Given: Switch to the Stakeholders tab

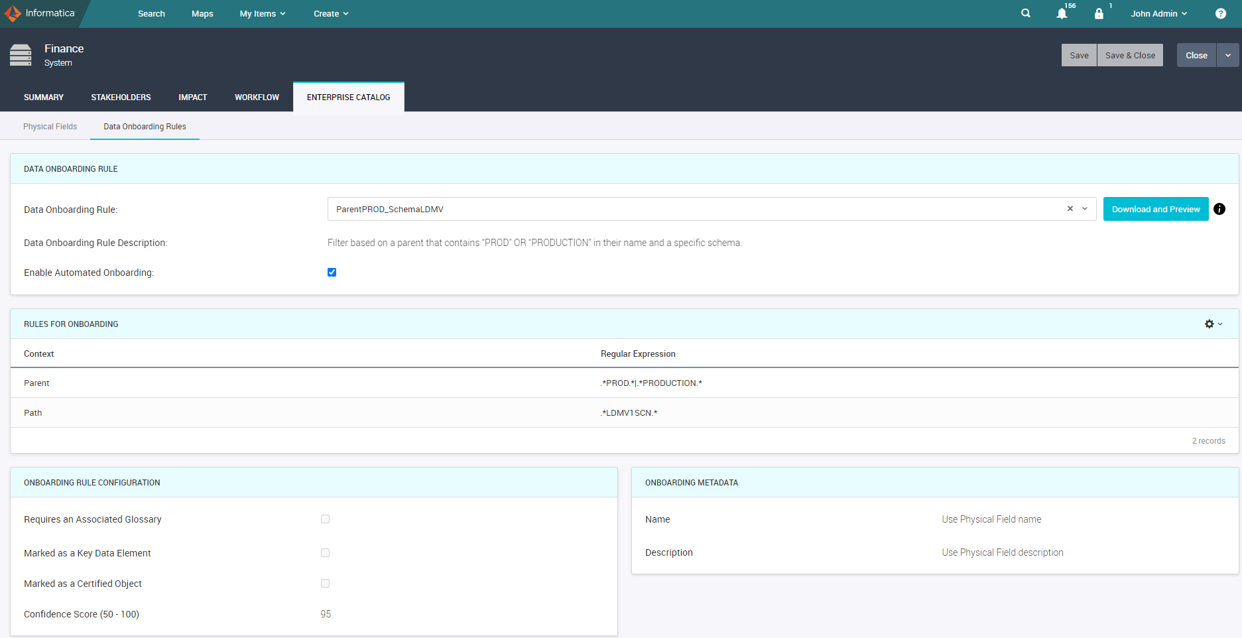Looking at the screenshot, I should pos(121,97).
